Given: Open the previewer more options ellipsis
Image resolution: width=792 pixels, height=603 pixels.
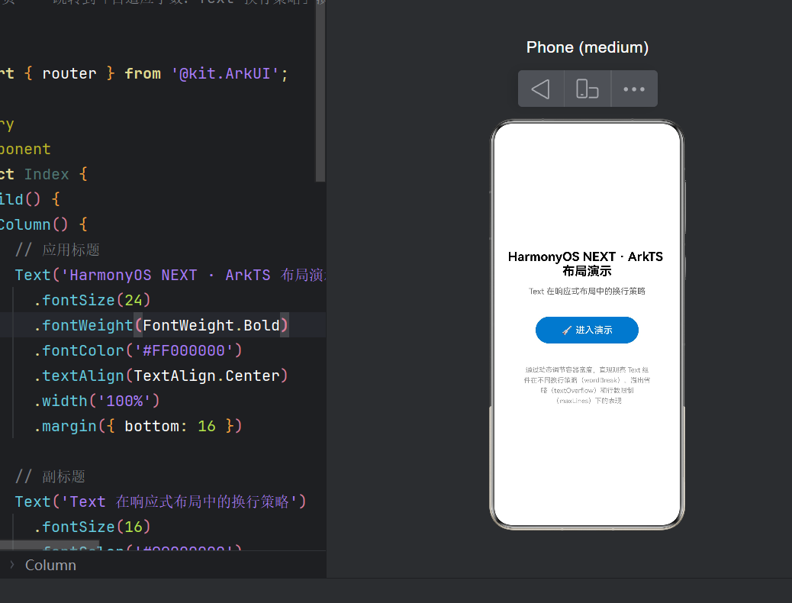Looking at the screenshot, I should 634,89.
